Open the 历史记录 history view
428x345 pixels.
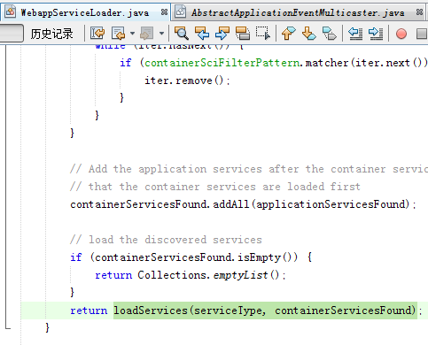51,34
